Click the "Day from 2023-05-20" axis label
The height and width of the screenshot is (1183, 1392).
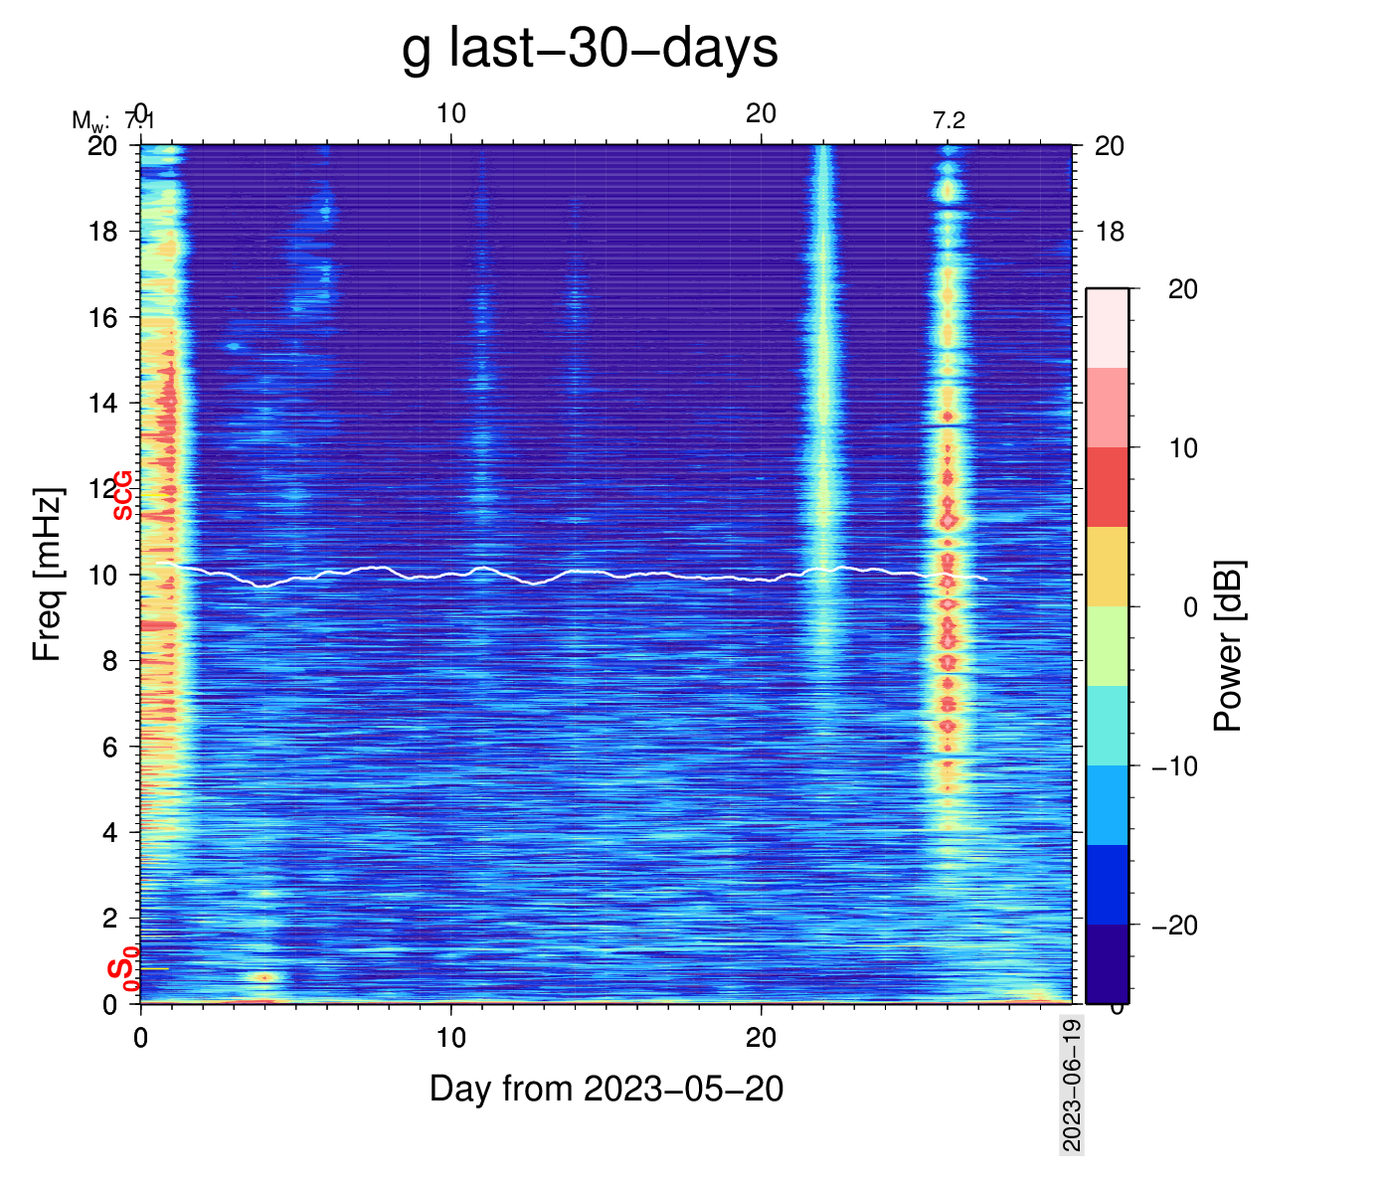pos(607,1089)
